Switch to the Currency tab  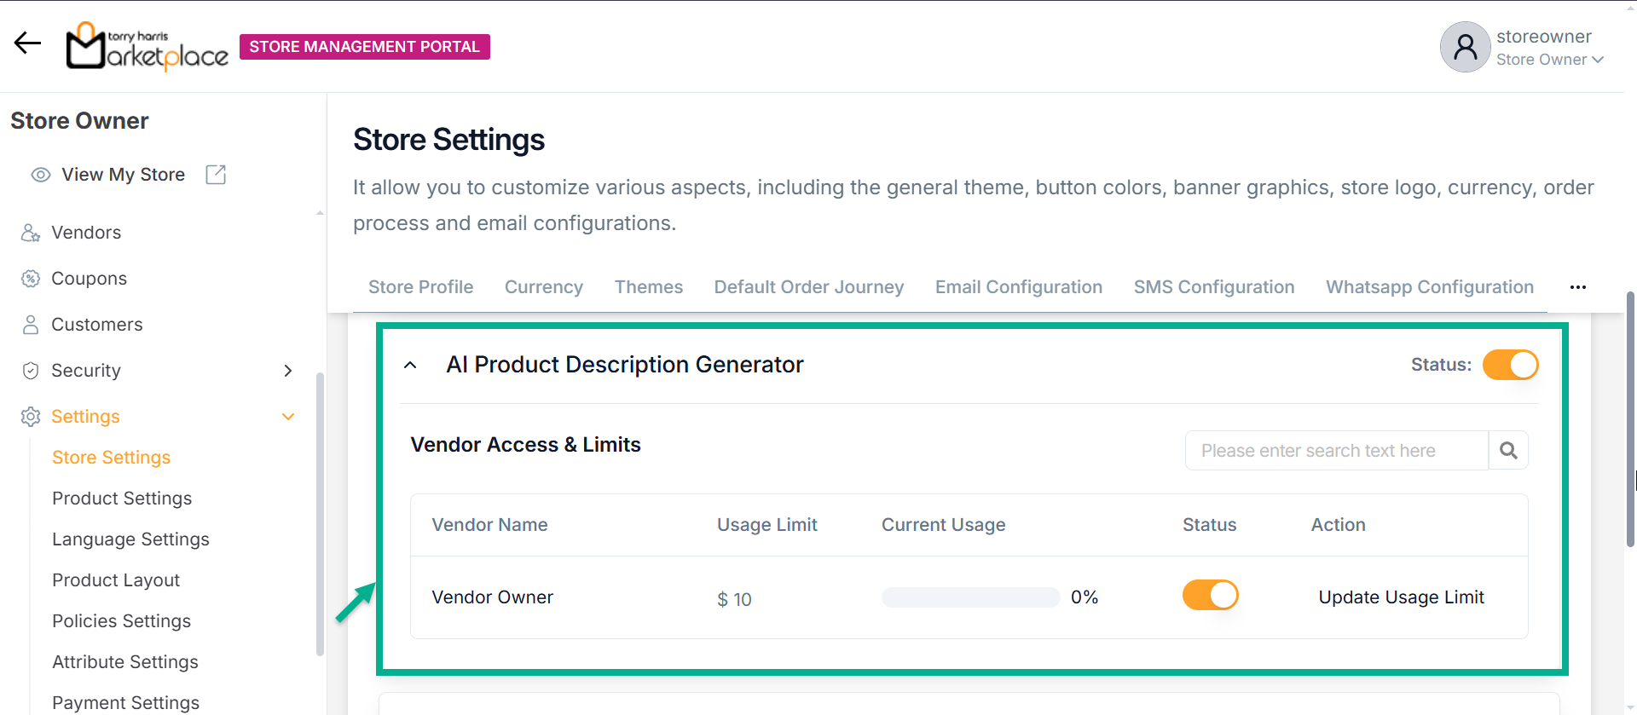pyautogui.click(x=543, y=287)
